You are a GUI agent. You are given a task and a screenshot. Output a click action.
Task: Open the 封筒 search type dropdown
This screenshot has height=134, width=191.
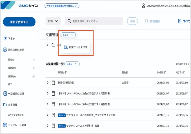53,21
